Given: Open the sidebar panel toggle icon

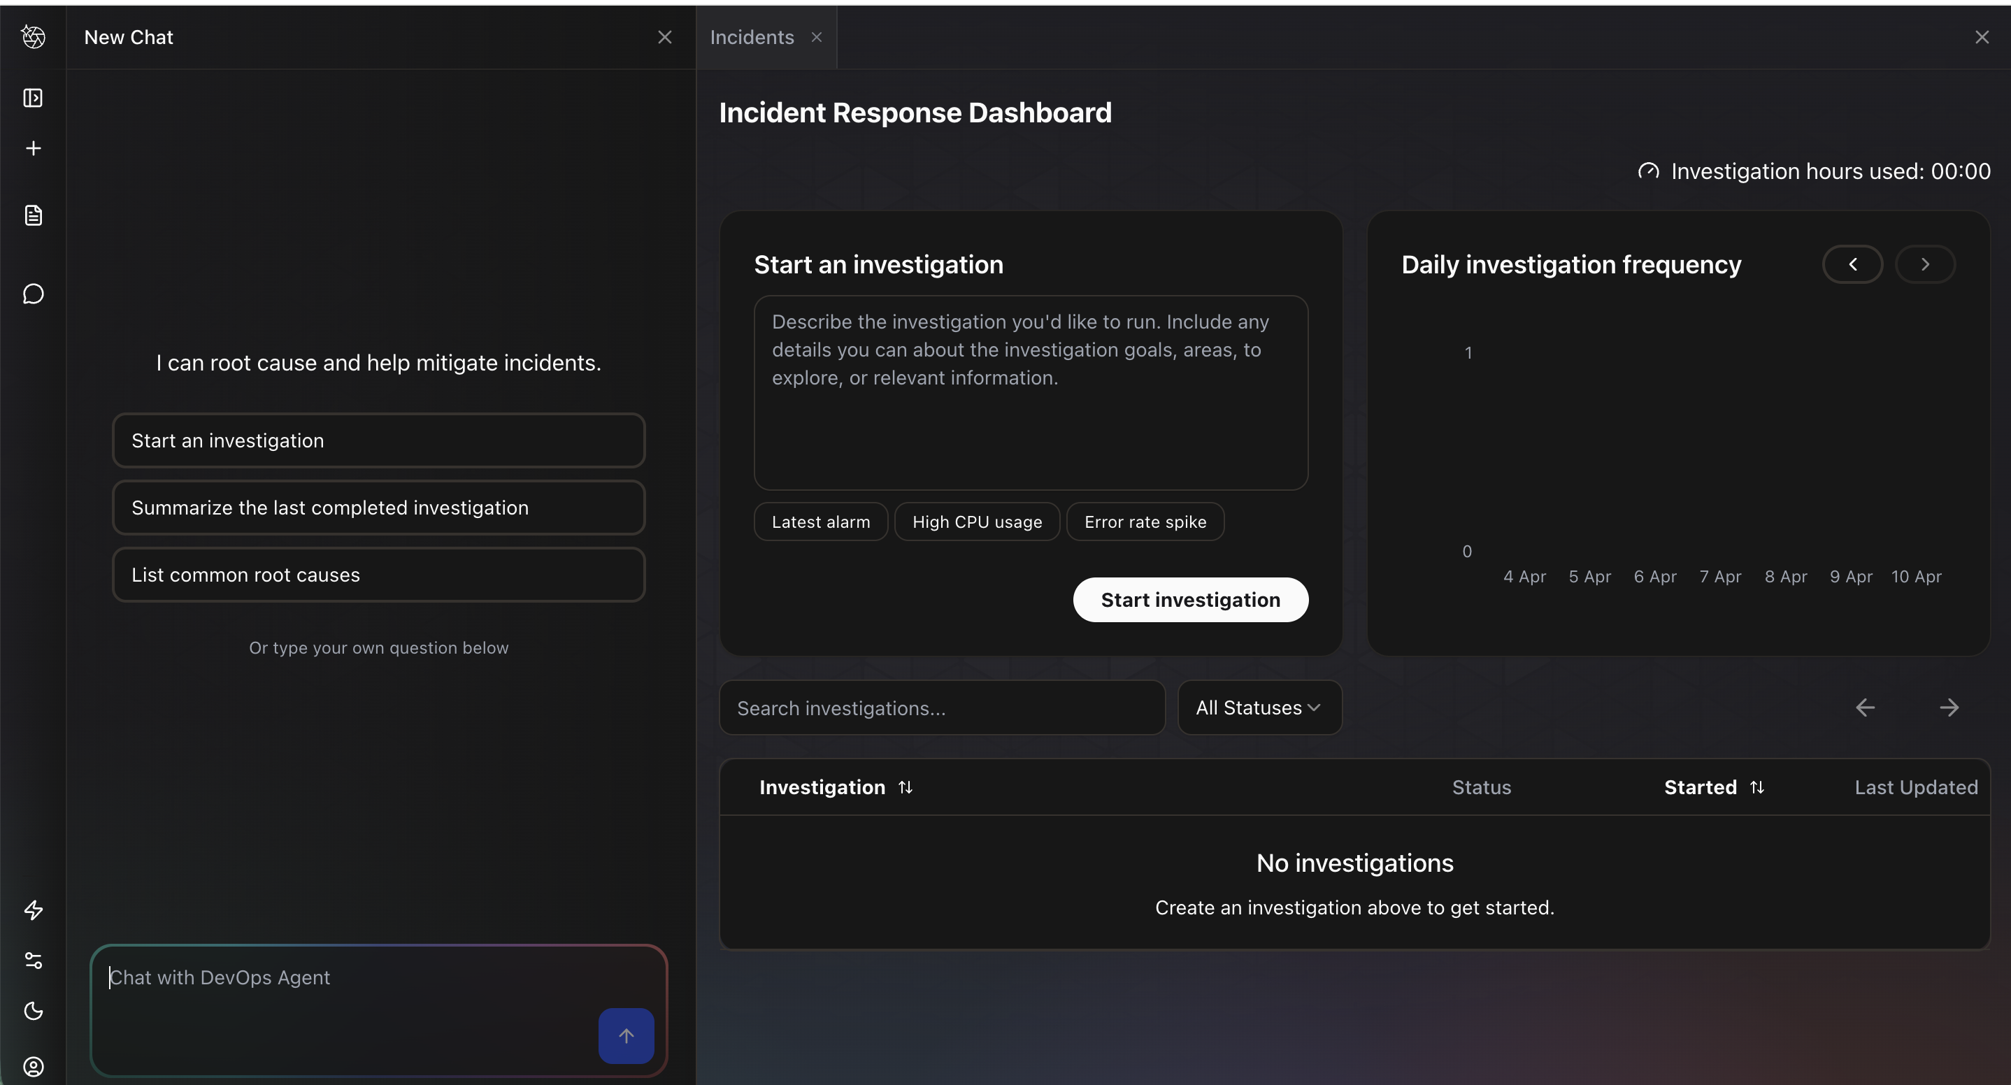Looking at the screenshot, I should (x=33, y=98).
